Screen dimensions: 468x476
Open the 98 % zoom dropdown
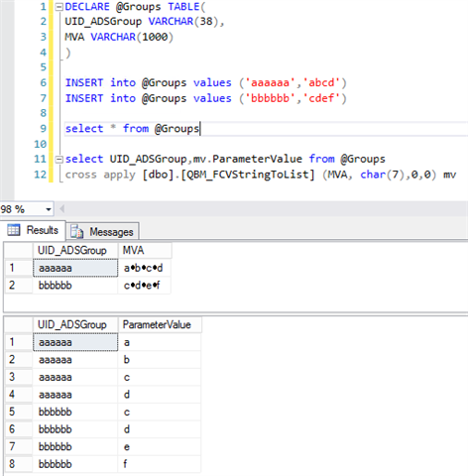49,209
